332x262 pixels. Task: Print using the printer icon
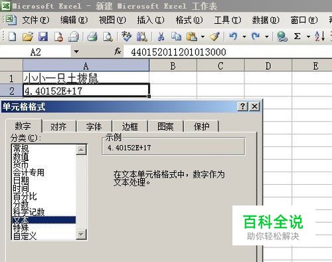pyautogui.click(x=92, y=37)
